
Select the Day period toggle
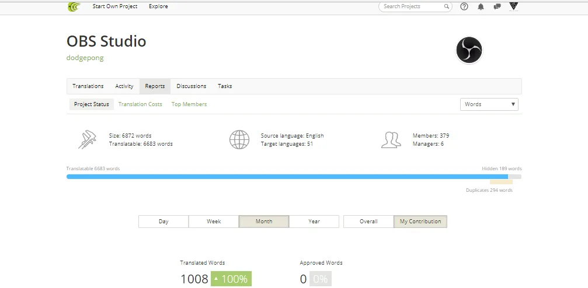pyautogui.click(x=163, y=222)
